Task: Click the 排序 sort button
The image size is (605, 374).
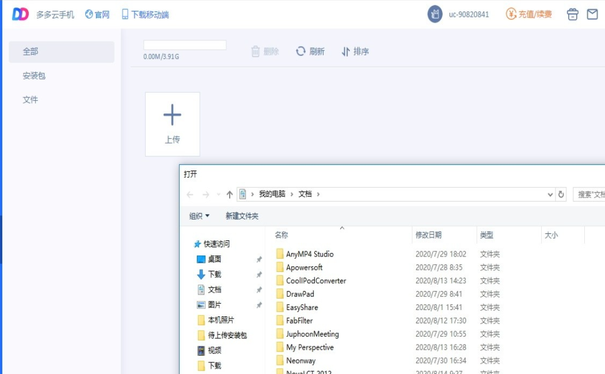Action: pos(355,51)
